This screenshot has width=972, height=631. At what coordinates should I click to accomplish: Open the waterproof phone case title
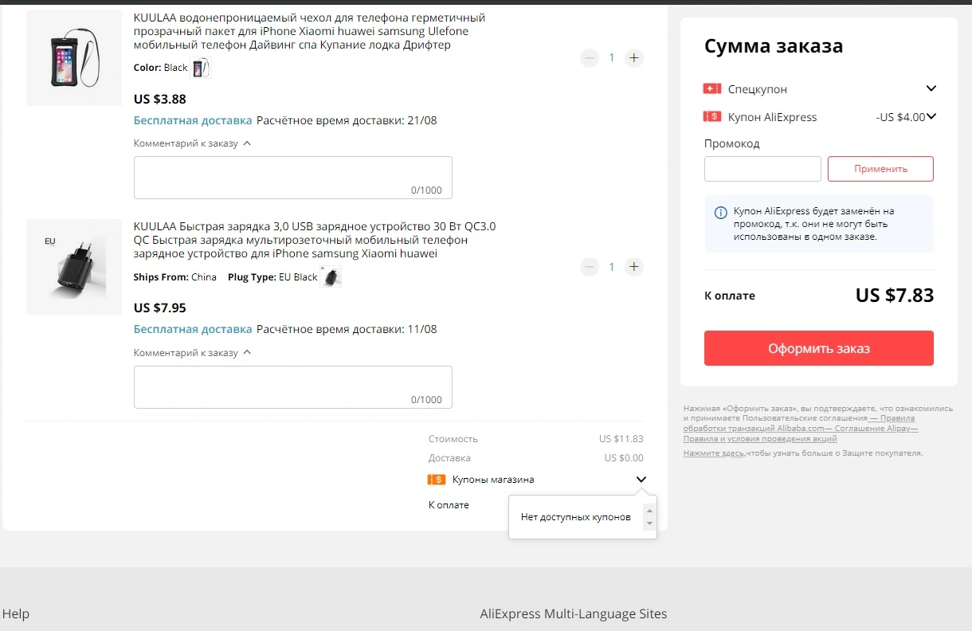click(309, 31)
